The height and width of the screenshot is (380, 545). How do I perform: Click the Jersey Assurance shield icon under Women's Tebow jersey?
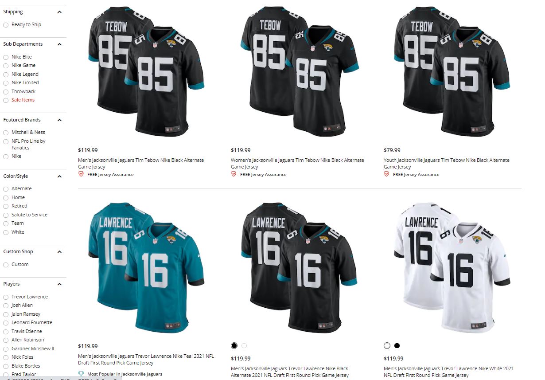click(234, 174)
